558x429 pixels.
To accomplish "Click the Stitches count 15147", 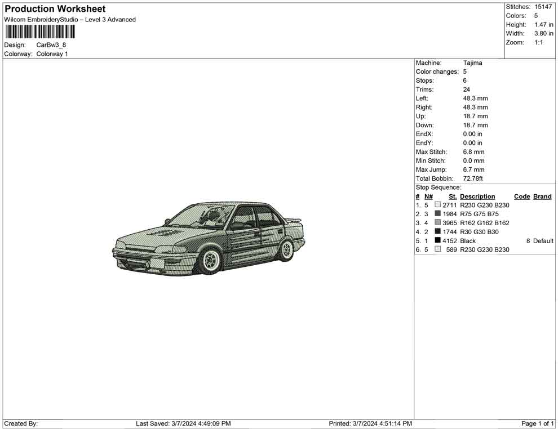I will point(544,7).
